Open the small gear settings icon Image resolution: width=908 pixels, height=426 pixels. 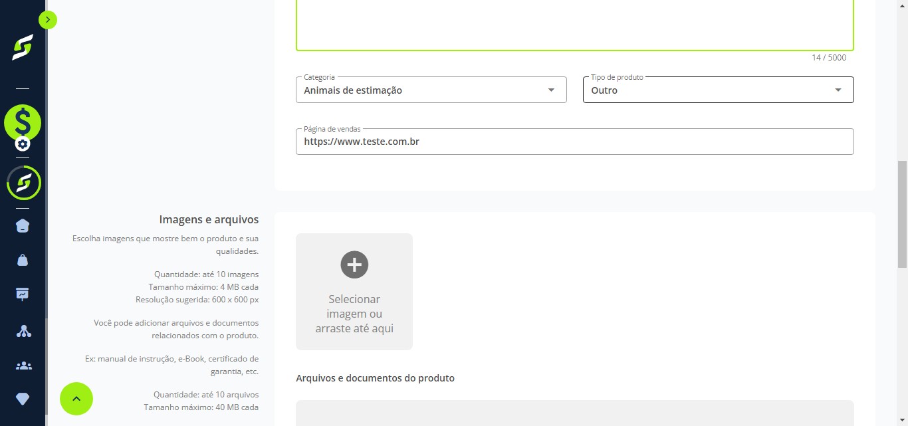[23, 144]
